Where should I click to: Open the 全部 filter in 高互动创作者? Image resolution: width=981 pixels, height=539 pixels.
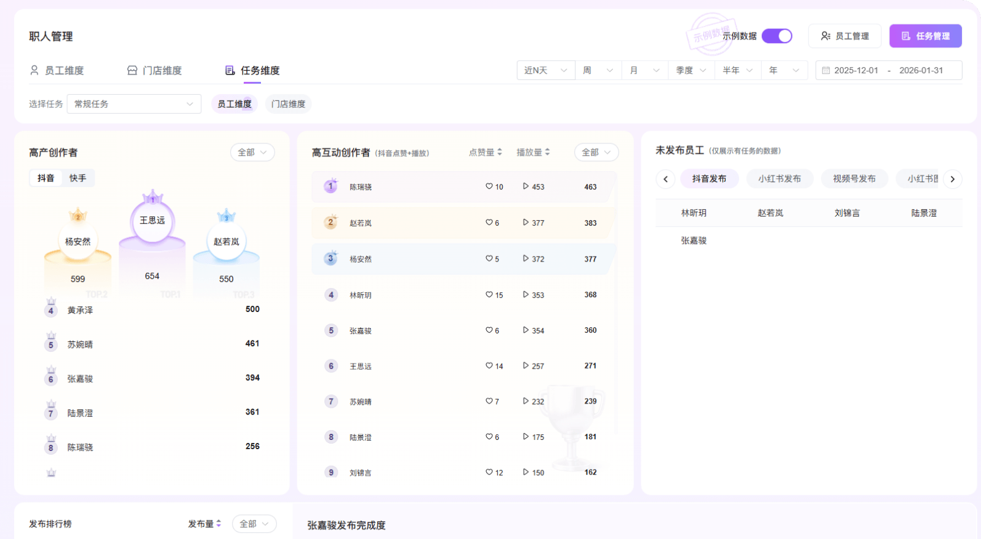click(x=596, y=153)
